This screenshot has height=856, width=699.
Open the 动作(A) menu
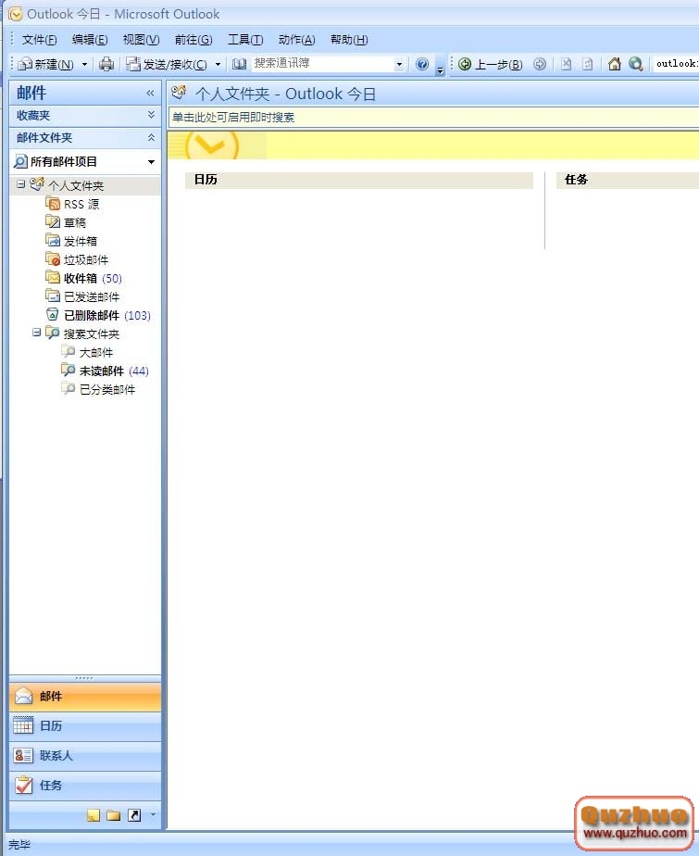296,39
